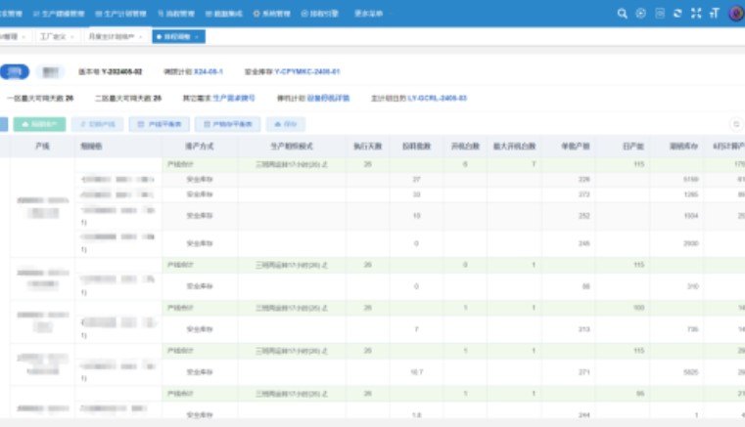Click the faded square icon left of refresh
The width and height of the screenshot is (745, 427).
click(x=660, y=14)
